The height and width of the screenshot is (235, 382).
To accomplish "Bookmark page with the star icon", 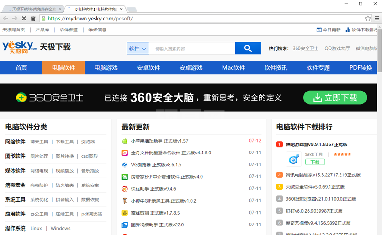I will pos(368,18).
